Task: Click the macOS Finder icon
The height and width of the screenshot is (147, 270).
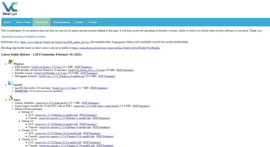Action: (x=11, y=83)
